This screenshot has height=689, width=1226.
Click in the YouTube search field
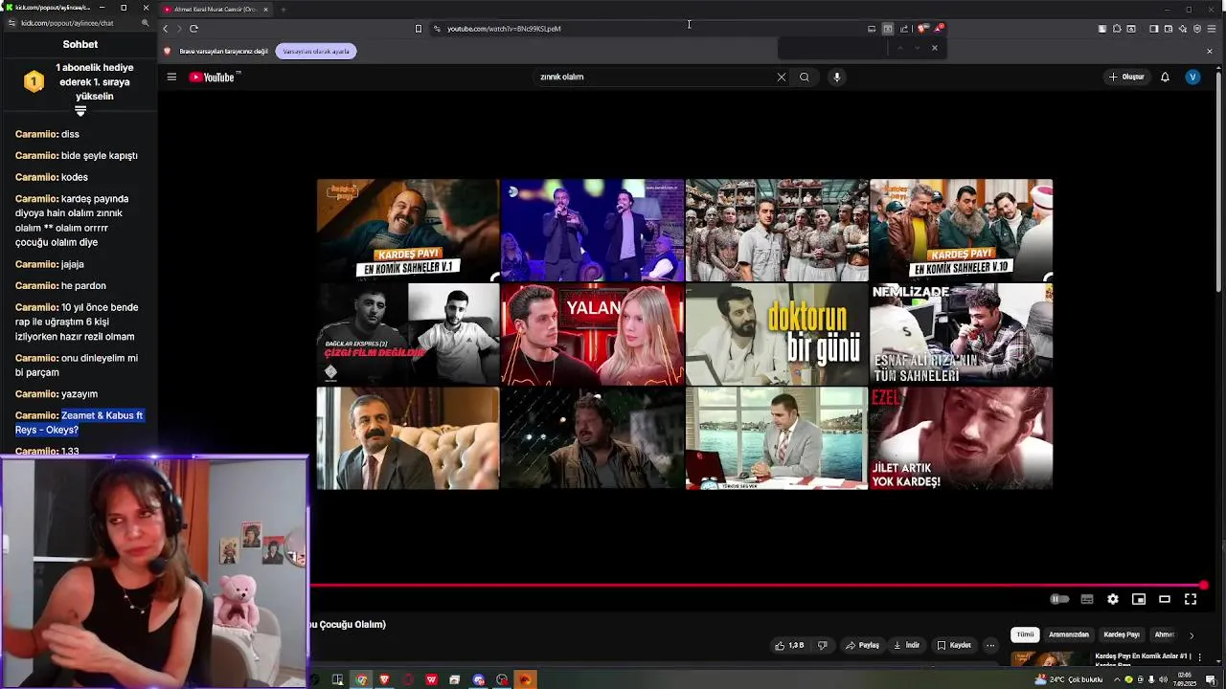(x=656, y=77)
